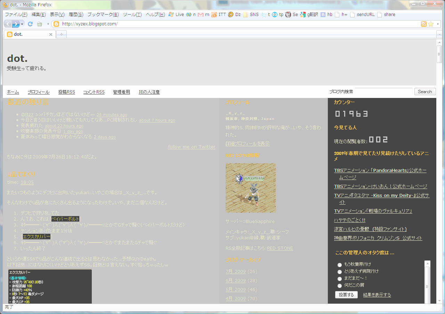Click the sendURL bookmarklet
The width and height of the screenshot is (445, 314).
[362, 15]
